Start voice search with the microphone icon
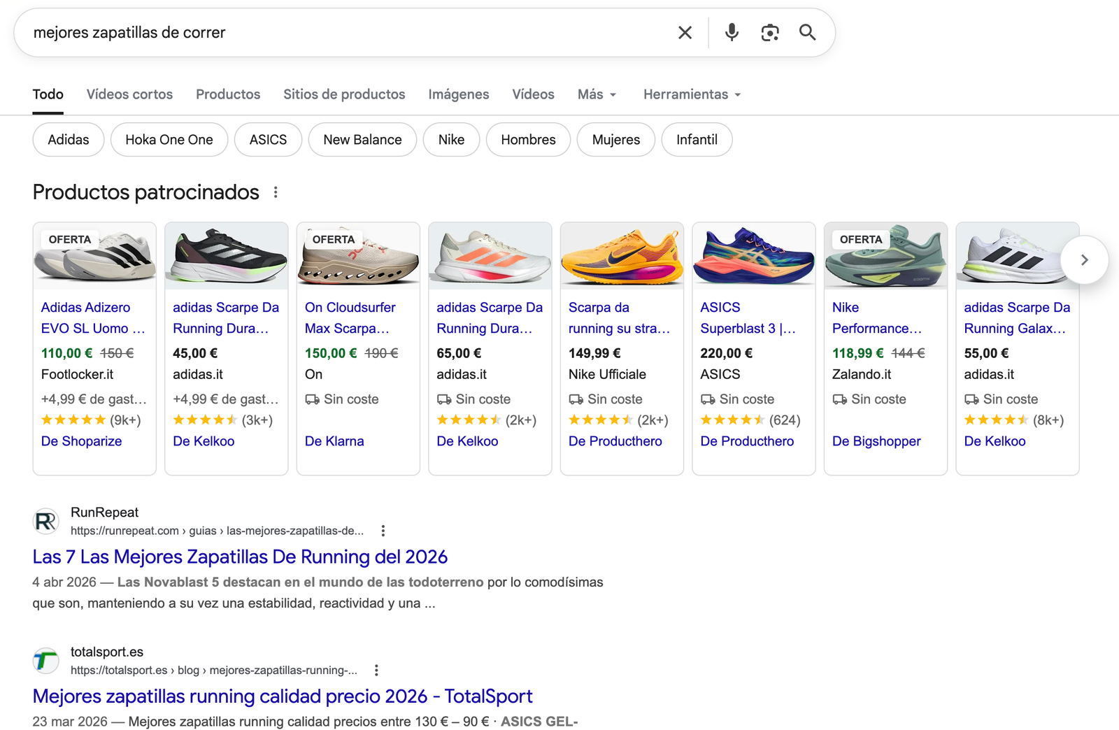This screenshot has width=1119, height=730. pos(732,33)
